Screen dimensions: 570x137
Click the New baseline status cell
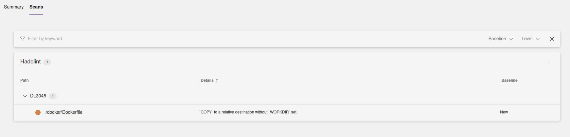(504, 112)
